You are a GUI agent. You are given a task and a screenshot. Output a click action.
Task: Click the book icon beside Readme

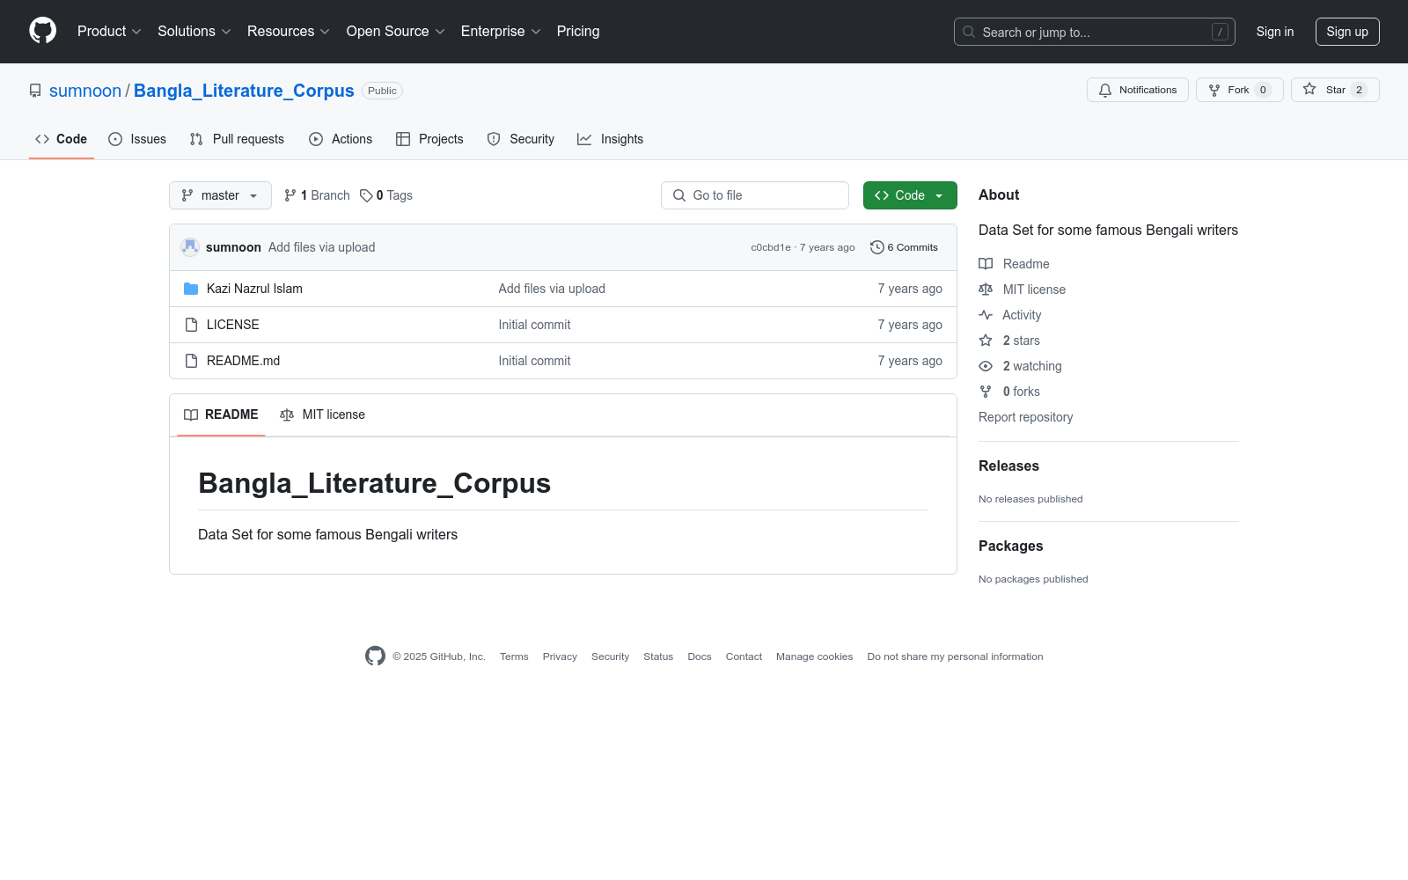(x=986, y=264)
